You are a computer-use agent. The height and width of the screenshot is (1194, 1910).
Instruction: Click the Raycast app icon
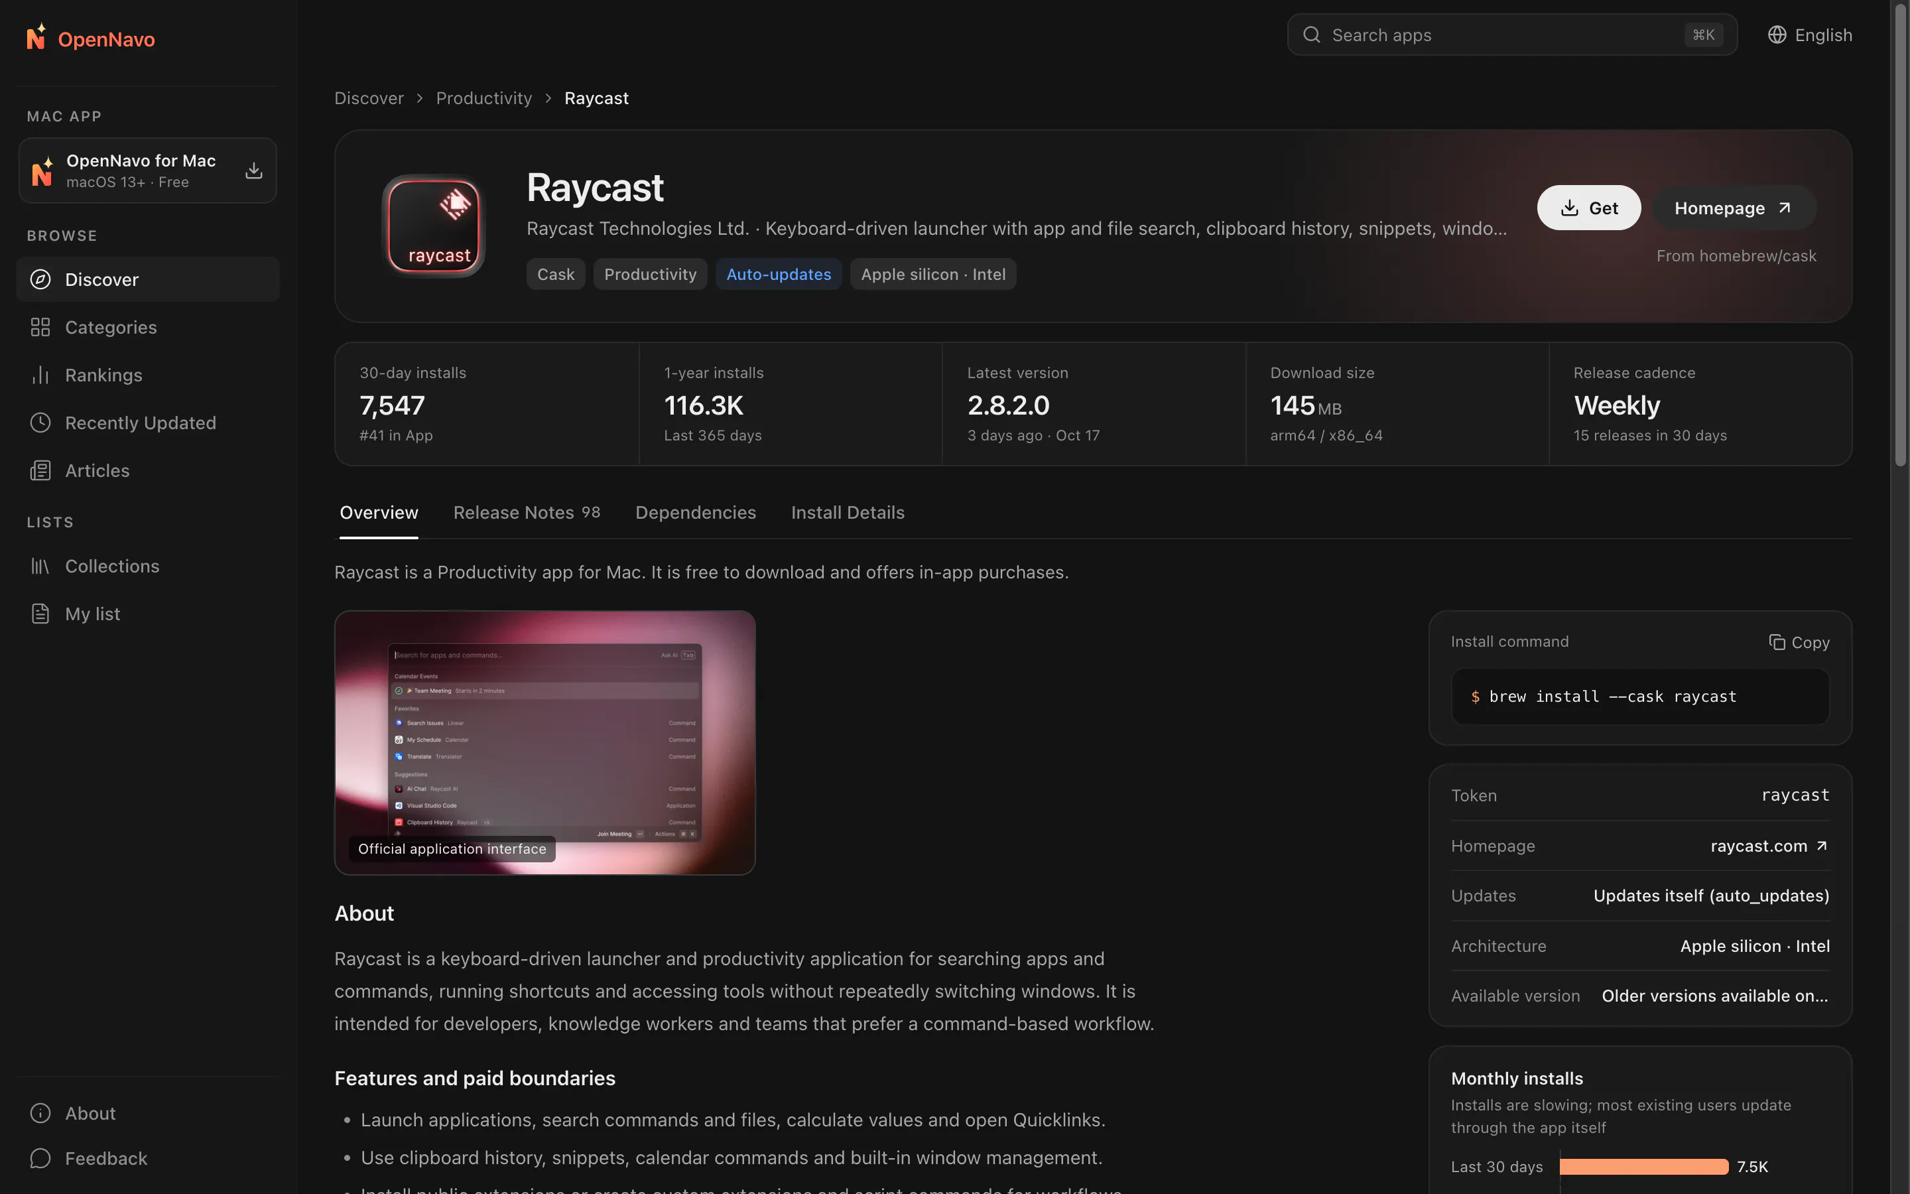[x=433, y=226]
